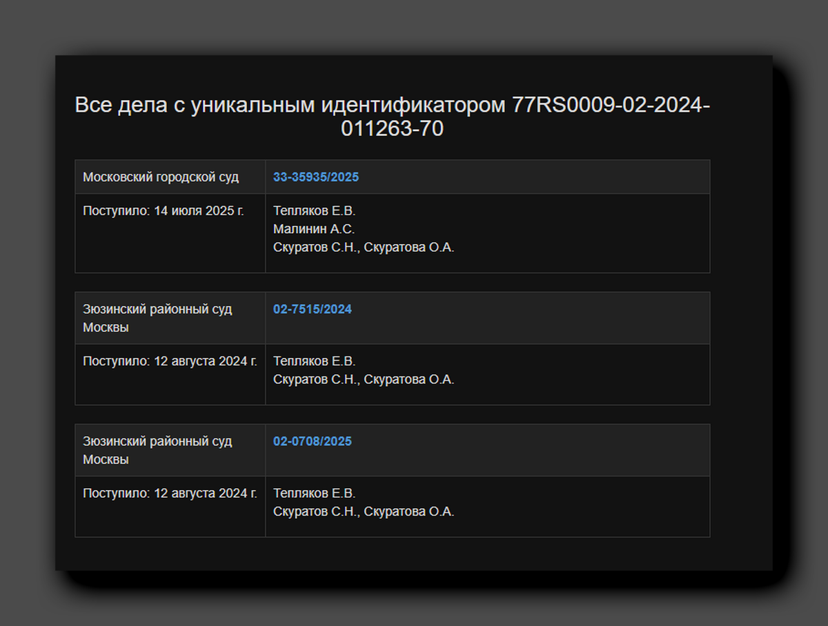This screenshot has width=828, height=626.
Task: Click the first Поступило: 12 августа 2024 г. cell
Action: (166, 361)
